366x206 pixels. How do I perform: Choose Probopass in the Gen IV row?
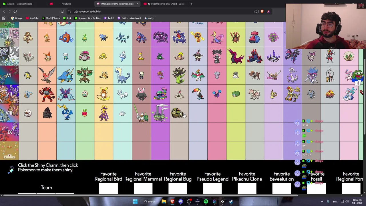tap(254, 37)
